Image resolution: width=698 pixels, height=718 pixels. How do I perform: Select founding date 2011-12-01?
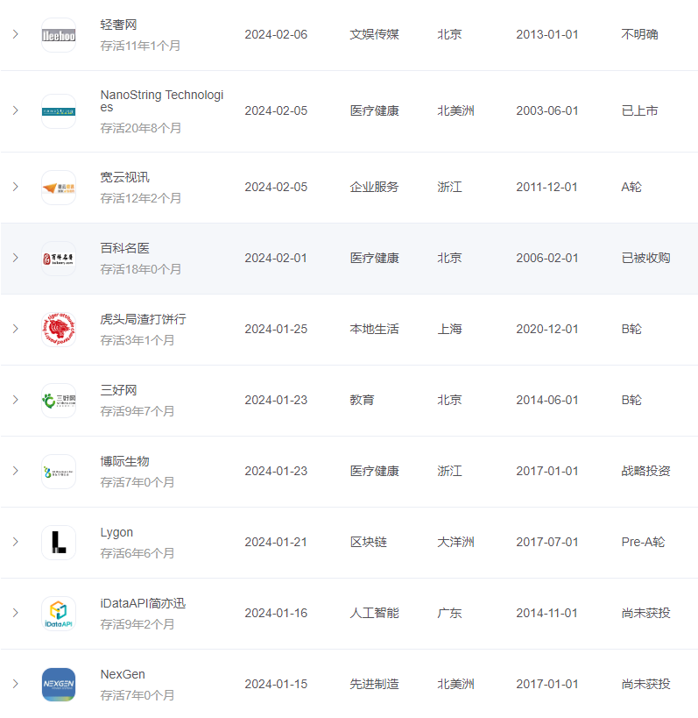(x=547, y=187)
